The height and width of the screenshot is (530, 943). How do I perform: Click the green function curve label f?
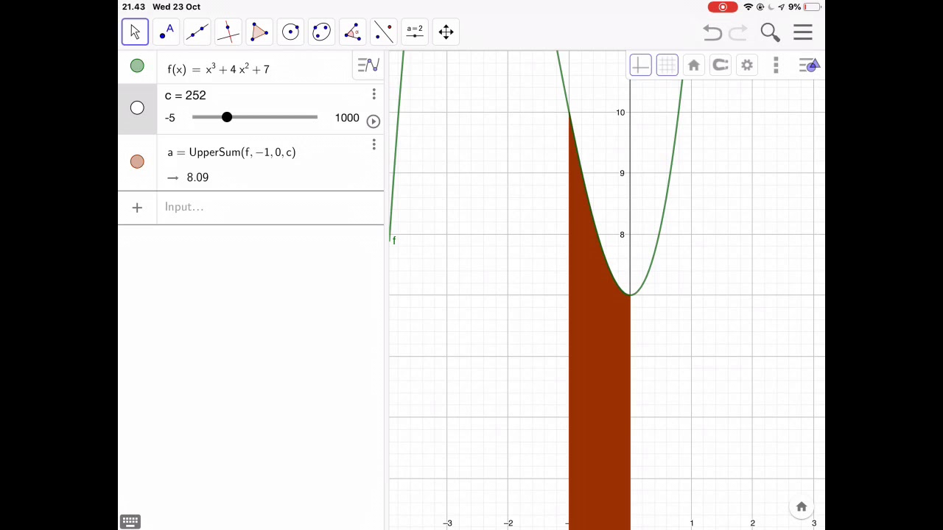coord(394,241)
